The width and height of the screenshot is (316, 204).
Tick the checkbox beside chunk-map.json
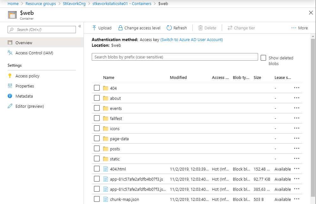coord(97,199)
